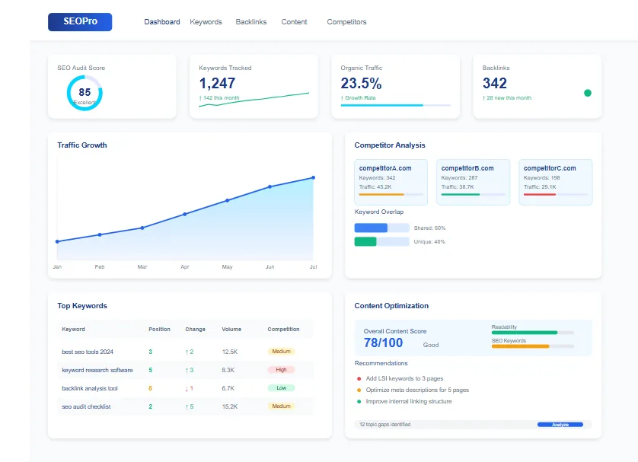Click the Shared keyword overlap bar
638x462 pixels.
point(381,228)
